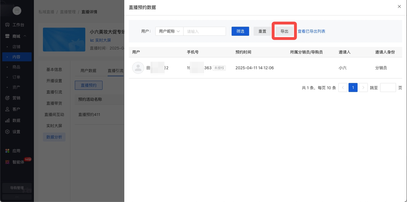Switch to the 用户数据 tab
Viewport: 407px width, 202px height.
point(89,70)
